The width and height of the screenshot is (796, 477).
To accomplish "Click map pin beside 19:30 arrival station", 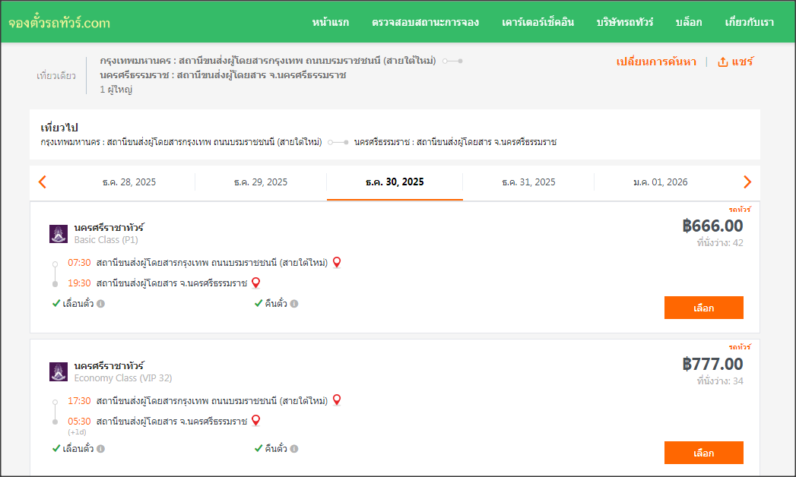I will (x=256, y=283).
